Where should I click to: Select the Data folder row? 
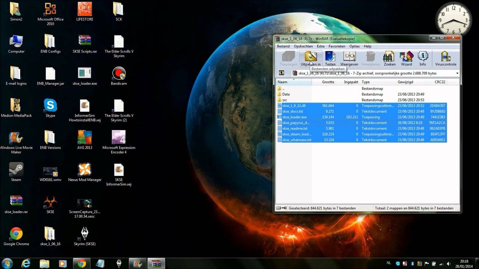[361, 94]
